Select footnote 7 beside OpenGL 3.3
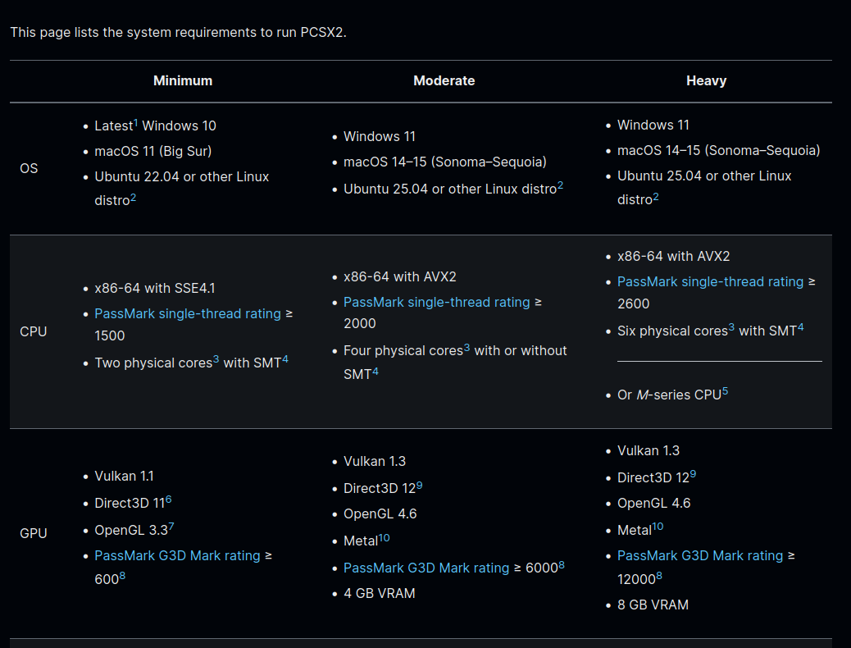 click(171, 527)
